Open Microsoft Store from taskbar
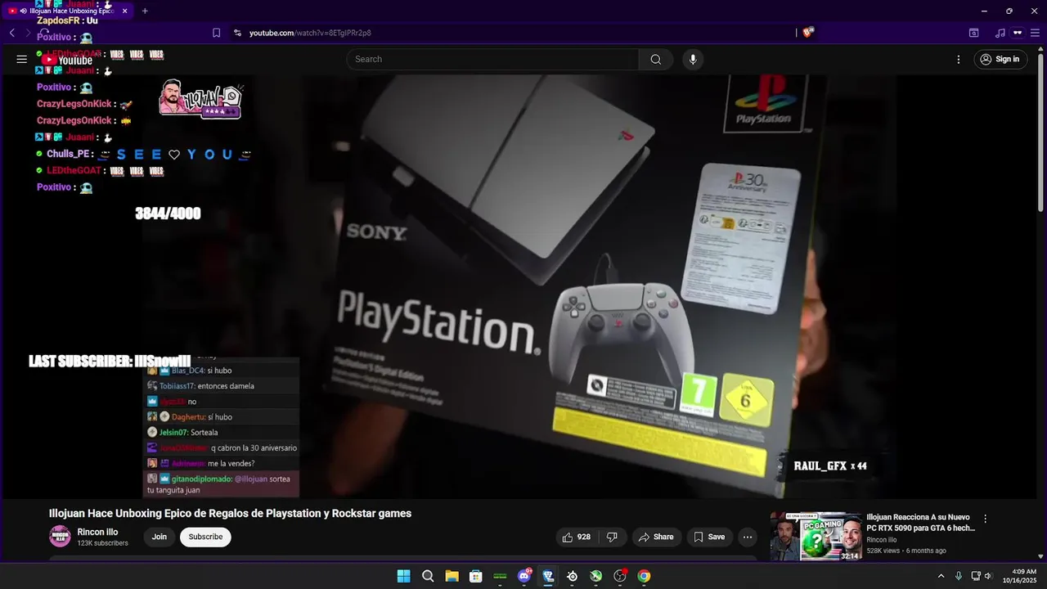 [x=475, y=576]
